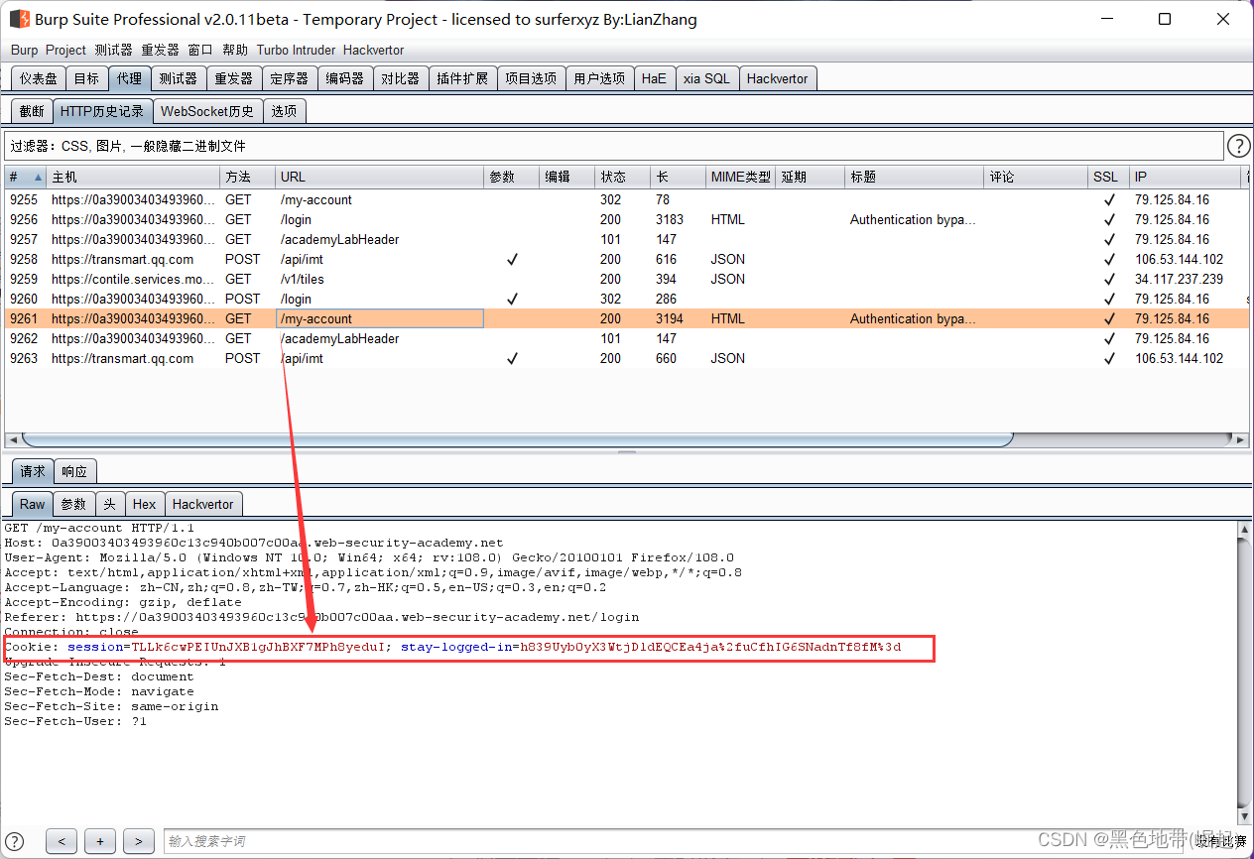Switch to the 测试器 tab
This screenshot has height=859, width=1254.
tap(179, 78)
